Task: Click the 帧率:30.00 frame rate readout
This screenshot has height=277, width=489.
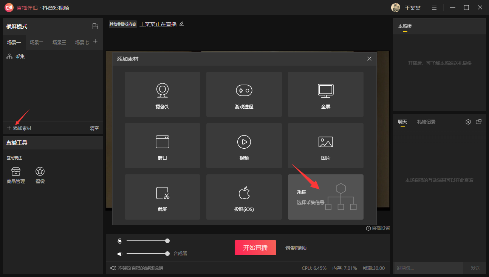Action: pos(374,268)
